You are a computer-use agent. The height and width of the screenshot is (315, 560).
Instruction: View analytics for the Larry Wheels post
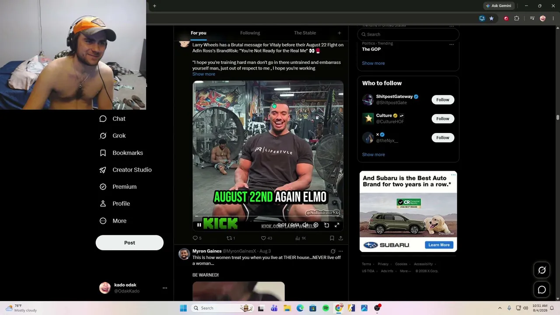[x=301, y=238]
